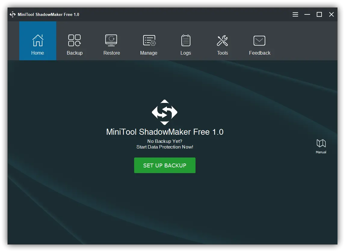The width and height of the screenshot is (345, 252).
Task: Go to the Restore tab
Action: coord(112,41)
